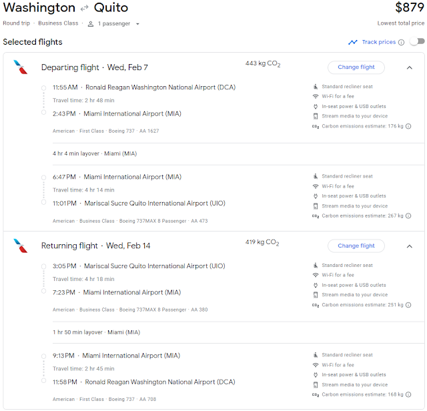
Task: Click info icon beside 251 kg emissions estimate
Action: click(408, 305)
